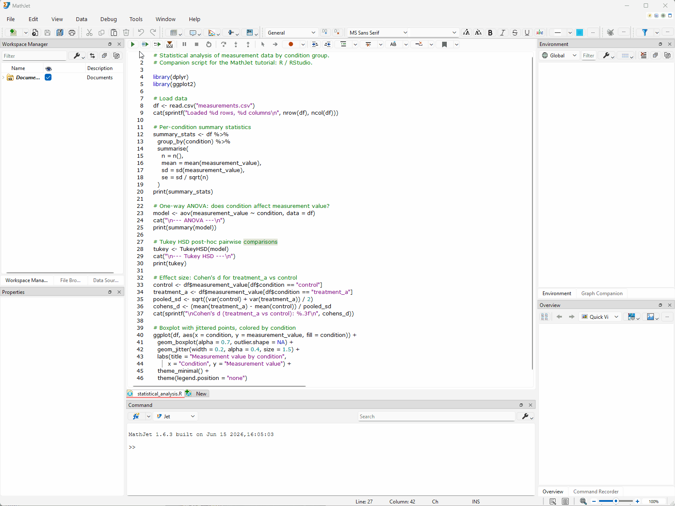Viewport: 675px width, 506px height.
Task: Open the Tools menu
Action: [136, 19]
